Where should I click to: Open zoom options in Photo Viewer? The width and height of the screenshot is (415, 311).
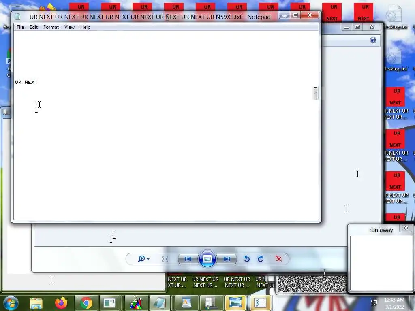click(143, 259)
